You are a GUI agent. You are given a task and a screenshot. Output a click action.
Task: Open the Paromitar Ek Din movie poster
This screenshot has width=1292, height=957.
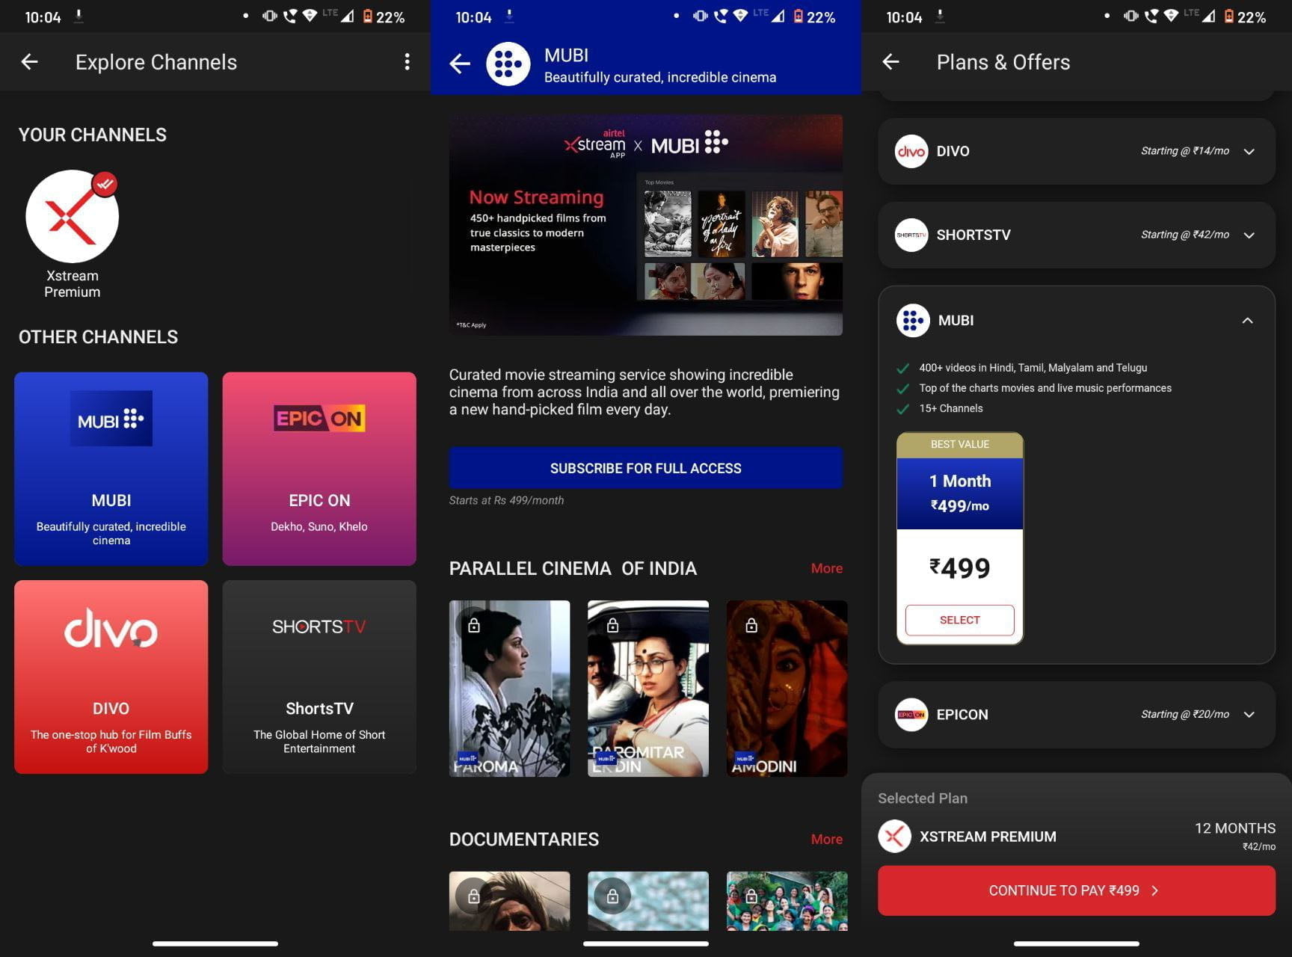[x=648, y=689]
